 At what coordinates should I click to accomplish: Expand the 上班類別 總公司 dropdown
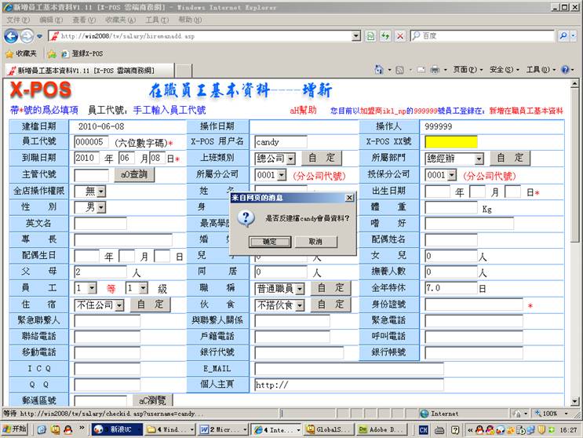(290, 159)
